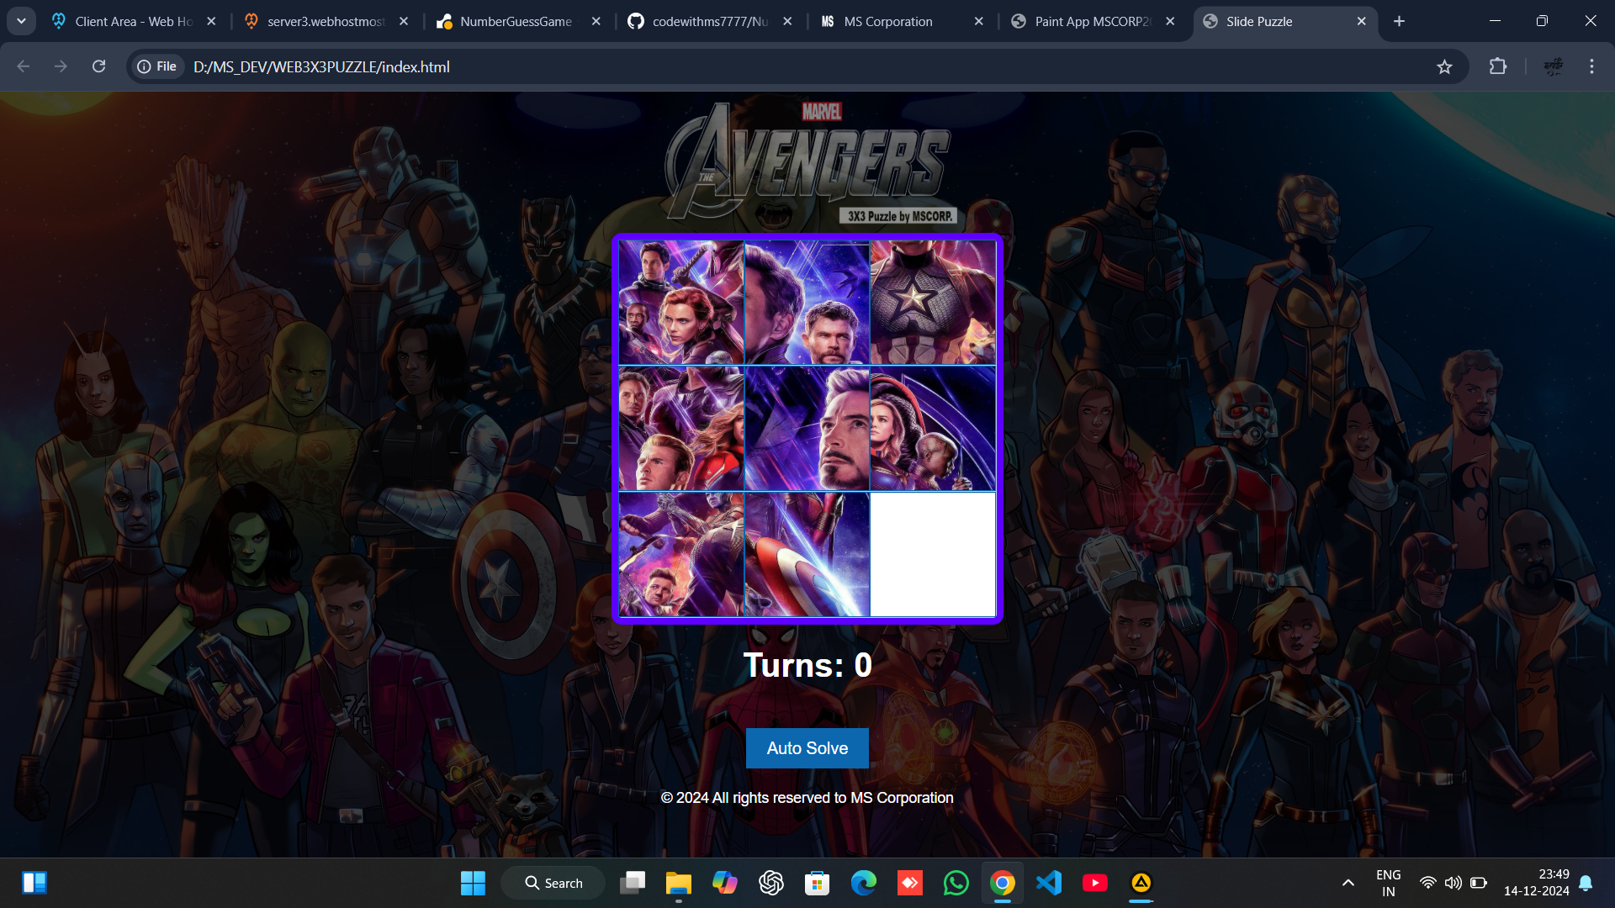The width and height of the screenshot is (1615, 908).
Task: Open Visual Studio Code from taskbar
Action: (1049, 883)
